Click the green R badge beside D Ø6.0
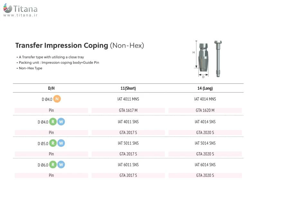 pos(53,165)
